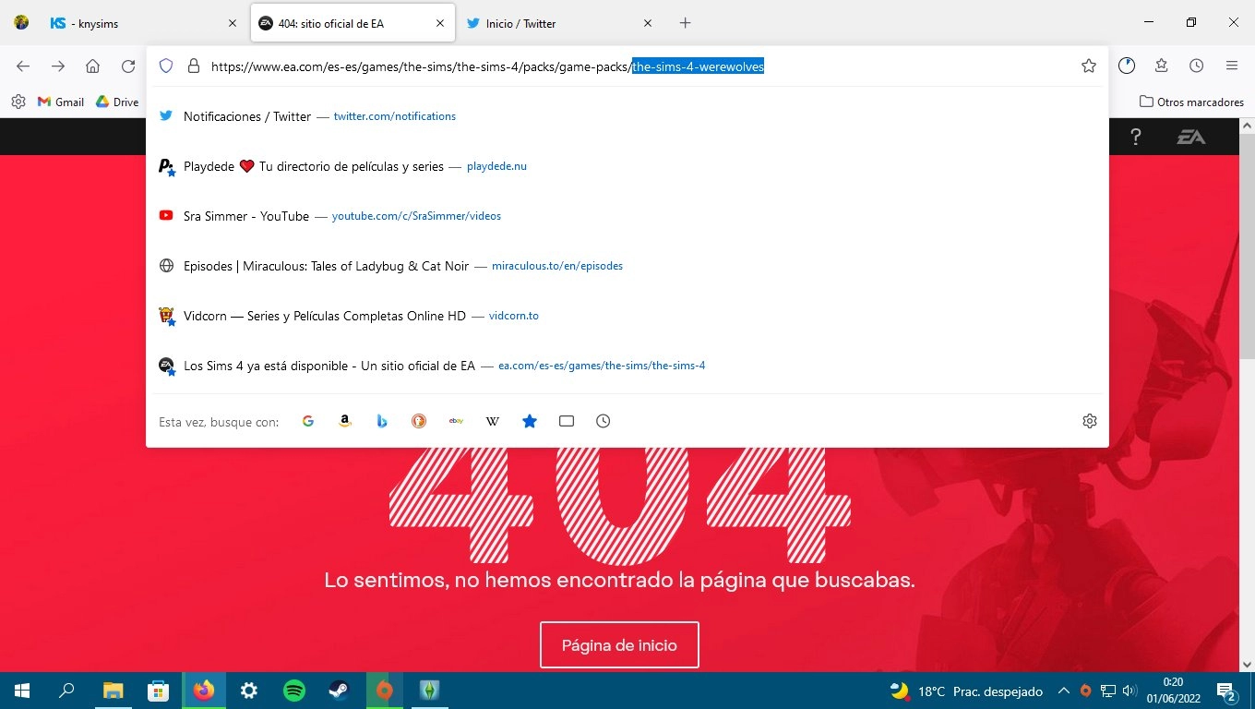Search this time with Google icon

308,421
